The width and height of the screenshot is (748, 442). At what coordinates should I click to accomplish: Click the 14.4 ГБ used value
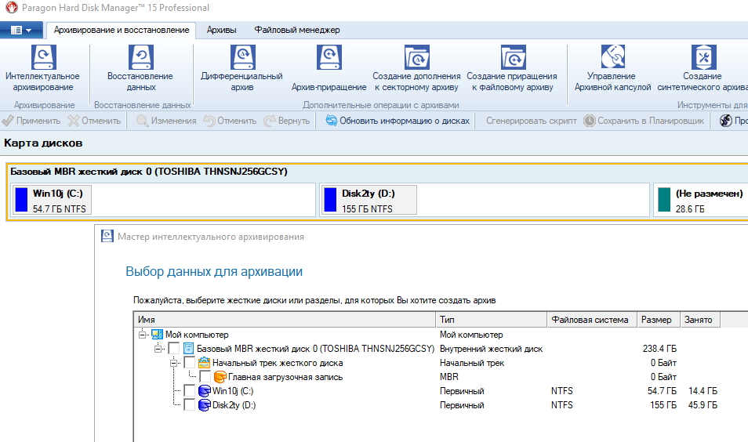click(703, 391)
